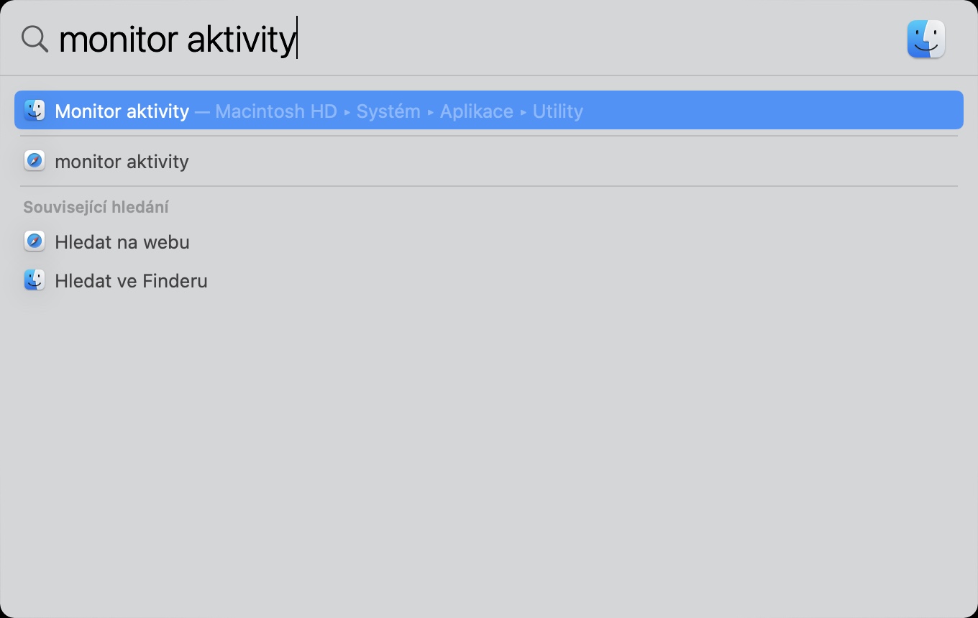Click the Safari icon next to Hledat na webu
The width and height of the screenshot is (978, 618).
click(35, 241)
